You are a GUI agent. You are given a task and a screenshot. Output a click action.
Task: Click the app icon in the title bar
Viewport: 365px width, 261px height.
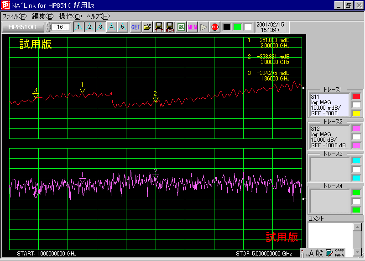coord(5,5)
